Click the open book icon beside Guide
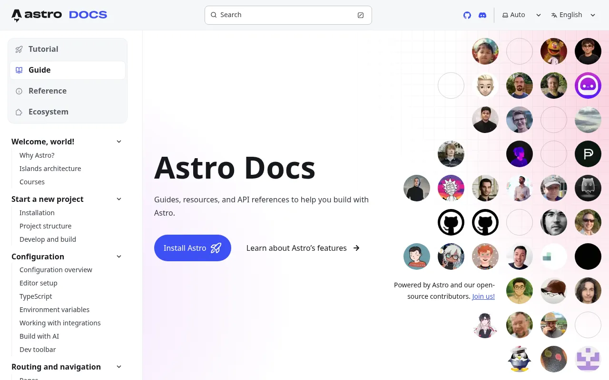Viewport: 609px width, 380px height. coord(19,70)
